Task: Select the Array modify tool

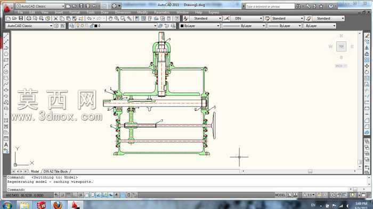Action: click(367, 60)
